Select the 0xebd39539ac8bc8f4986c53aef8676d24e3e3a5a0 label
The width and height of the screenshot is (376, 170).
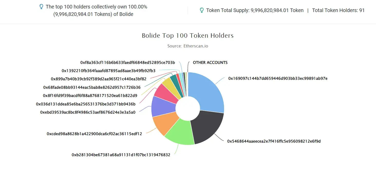pos(88,112)
